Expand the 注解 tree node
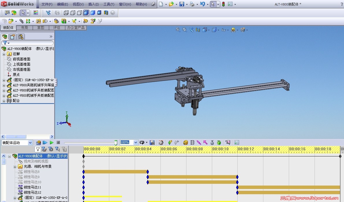The image size is (344, 202). coord(4,54)
